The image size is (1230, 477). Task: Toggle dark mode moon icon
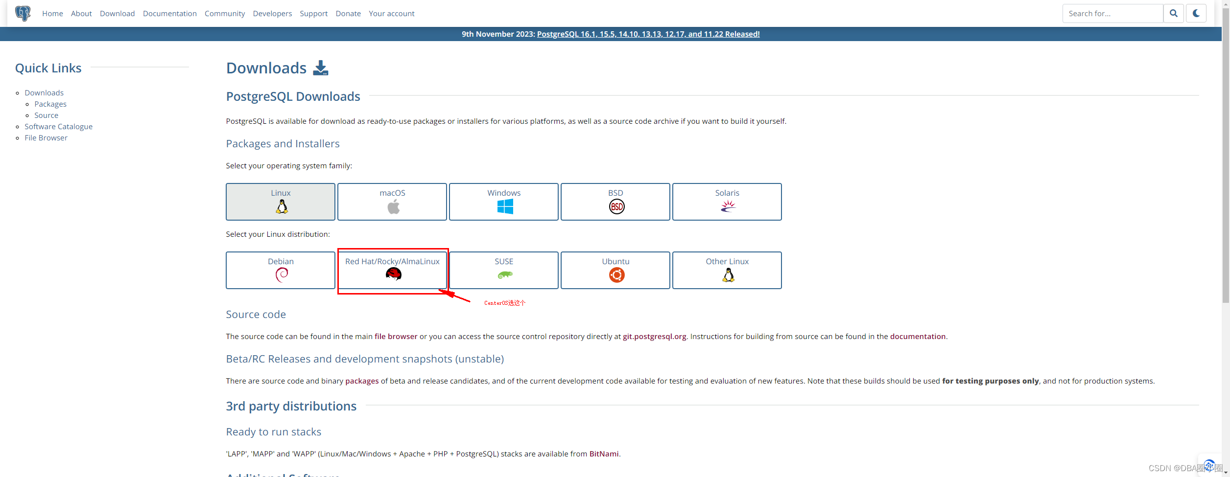click(1196, 13)
